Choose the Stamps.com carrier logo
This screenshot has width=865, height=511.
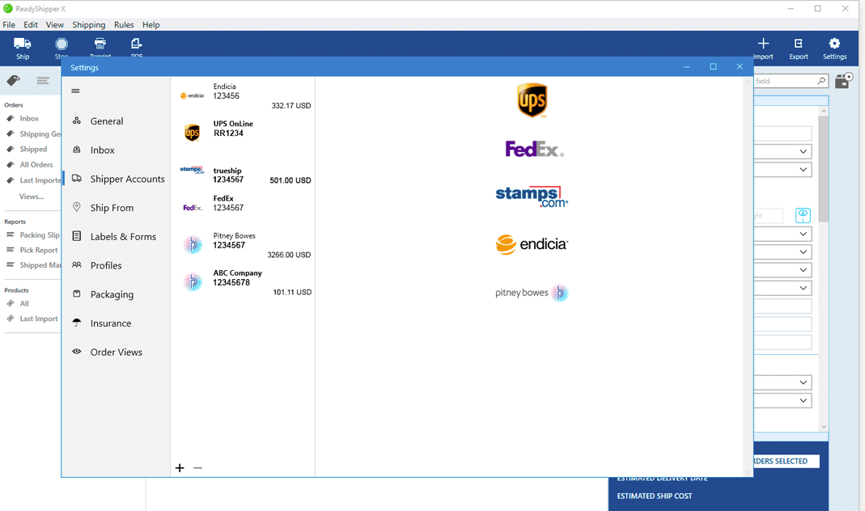[x=532, y=196]
